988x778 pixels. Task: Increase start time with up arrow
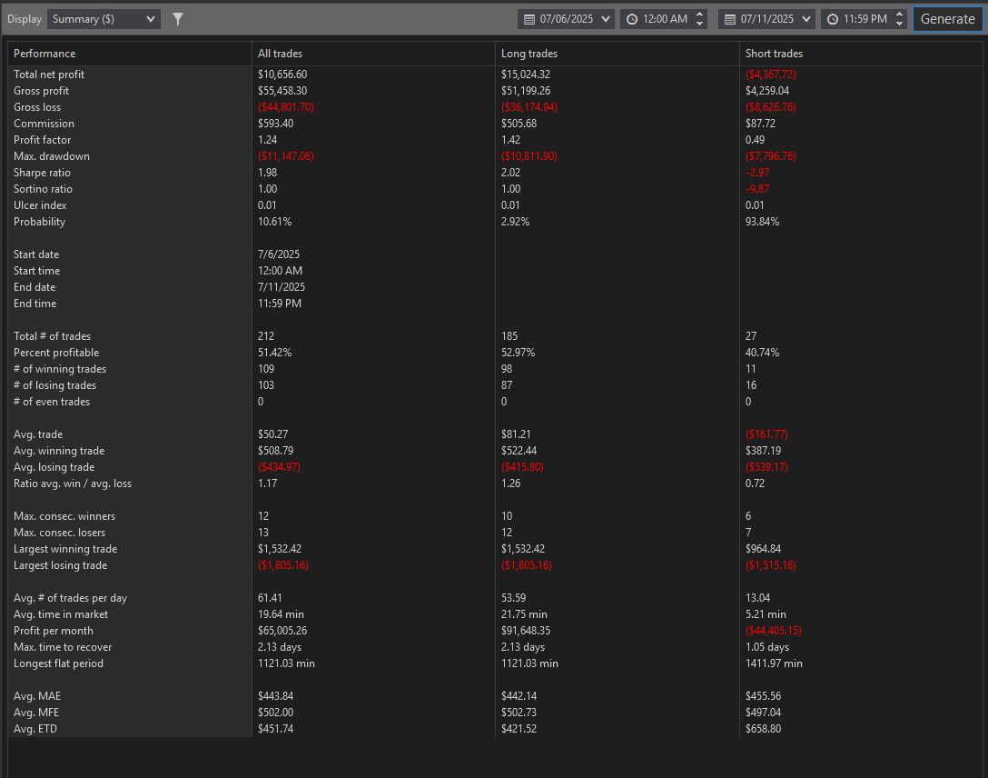point(699,15)
